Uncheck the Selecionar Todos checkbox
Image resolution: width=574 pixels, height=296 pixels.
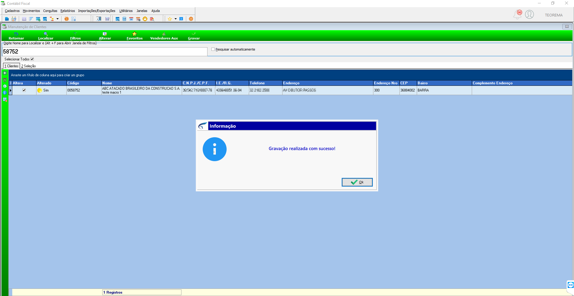pos(32,59)
